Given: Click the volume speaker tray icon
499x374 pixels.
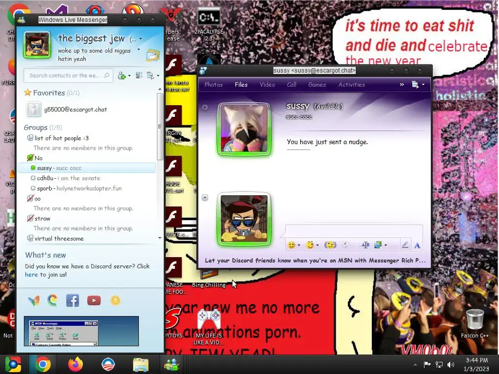Looking at the screenshot, I should 451,365.
